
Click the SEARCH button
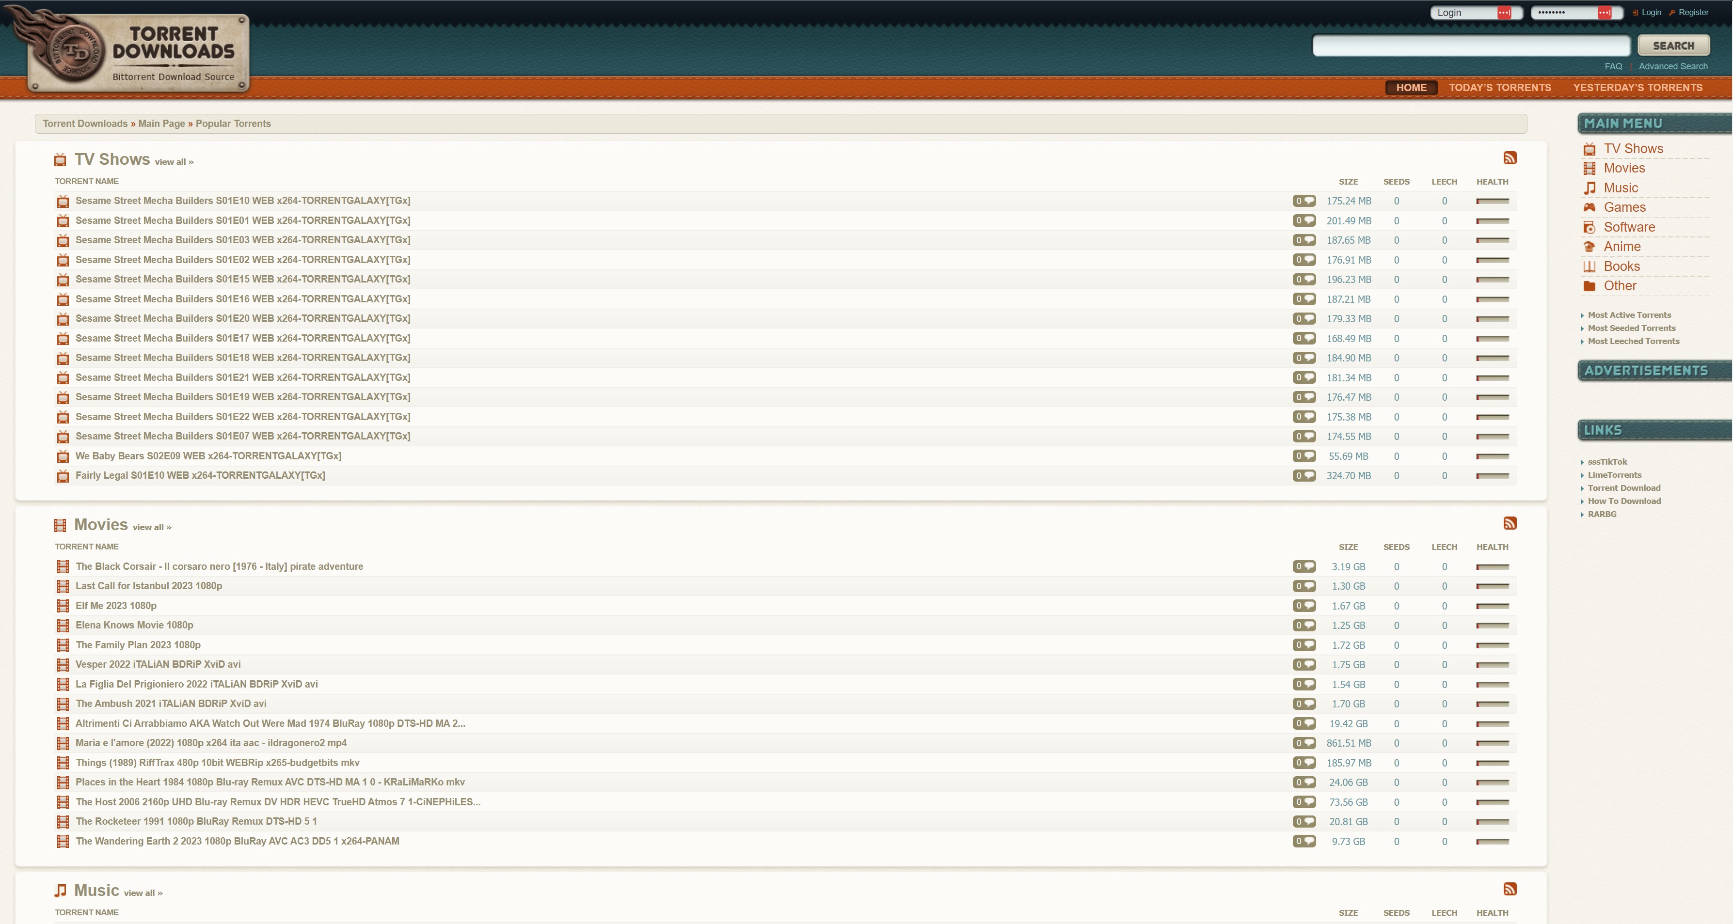point(1673,46)
